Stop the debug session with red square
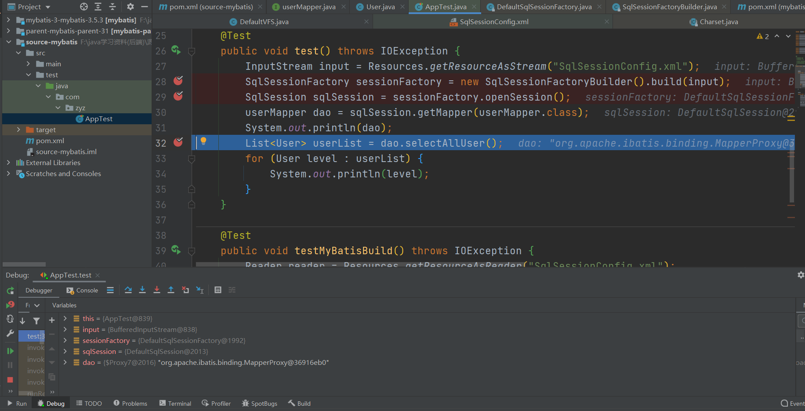Image resolution: width=805 pixels, height=411 pixels. (10, 380)
